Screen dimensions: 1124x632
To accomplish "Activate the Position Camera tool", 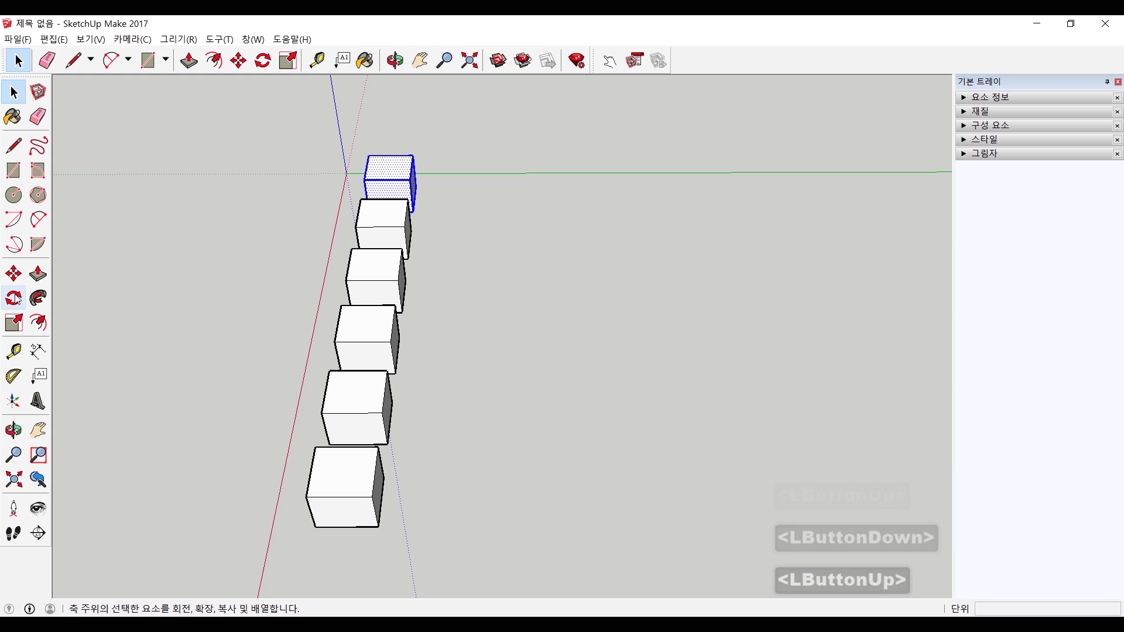I will [x=13, y=508].
